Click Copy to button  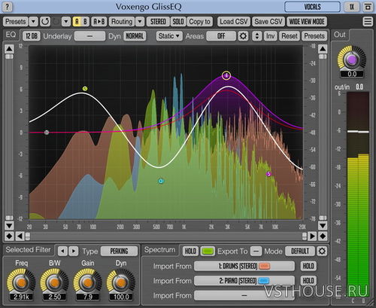[199, 22]
